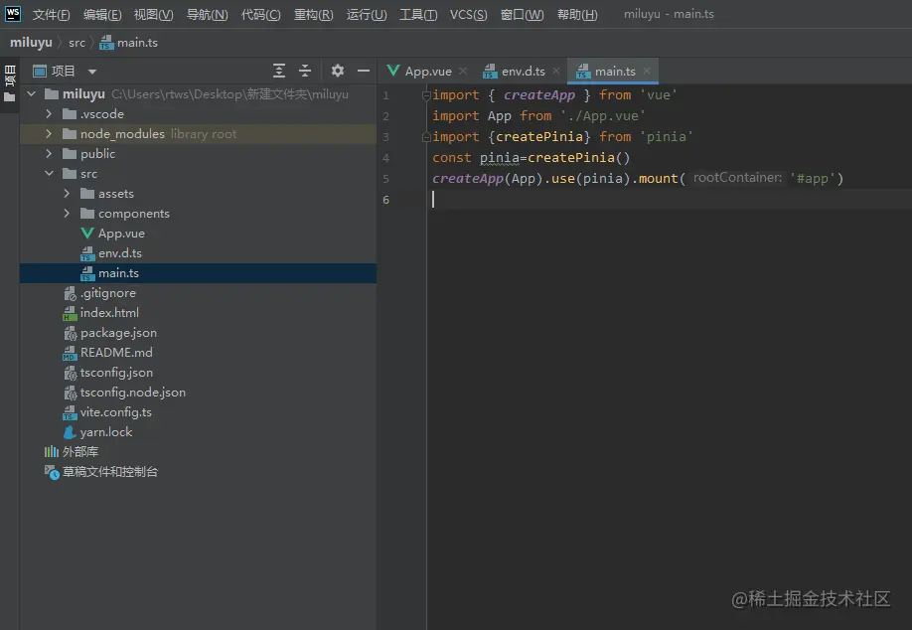Fold the import block at line 1
The image size is (912, 630).
[426, 94]
